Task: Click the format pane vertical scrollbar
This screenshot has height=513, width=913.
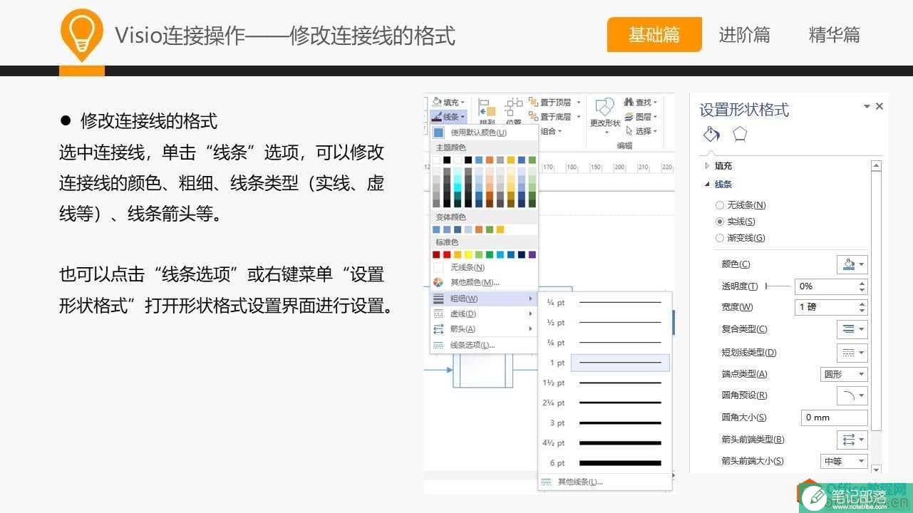Action: pos(877,317)
